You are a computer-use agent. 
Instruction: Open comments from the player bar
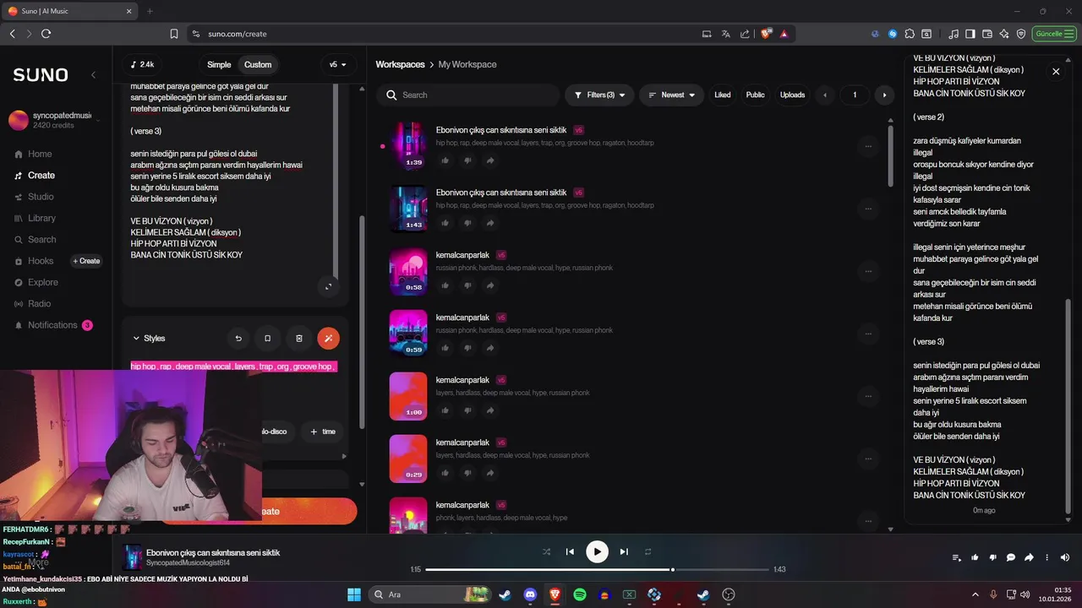tap(1011, 557)
